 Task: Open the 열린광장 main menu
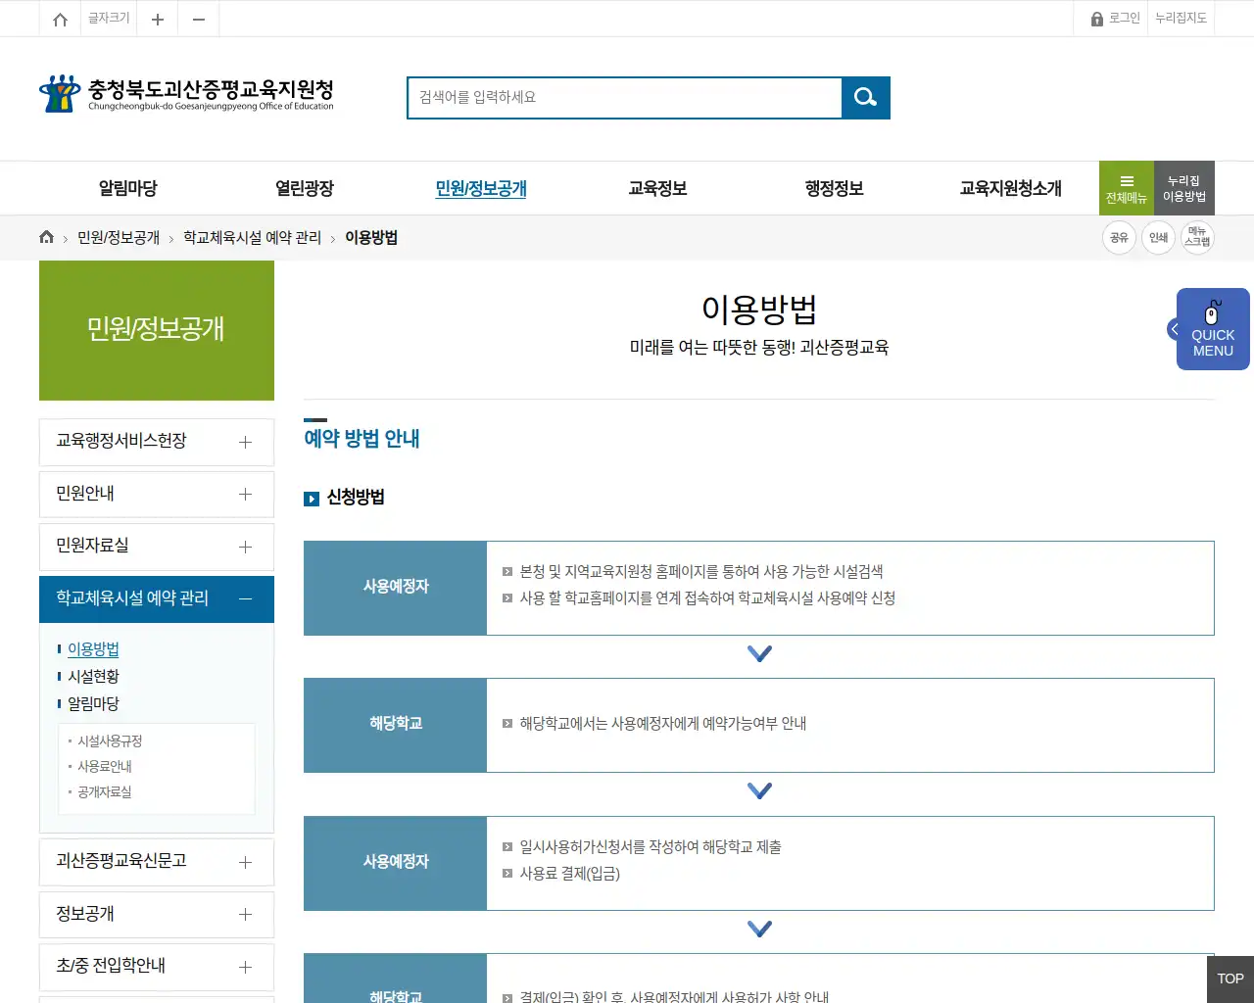pos(305,188)
